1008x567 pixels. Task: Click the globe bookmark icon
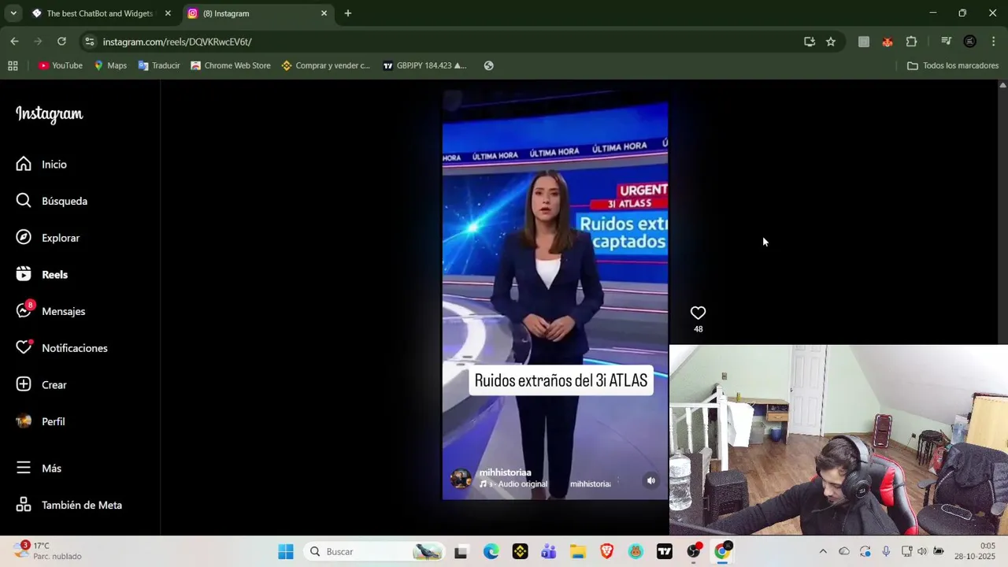(489, 65)
